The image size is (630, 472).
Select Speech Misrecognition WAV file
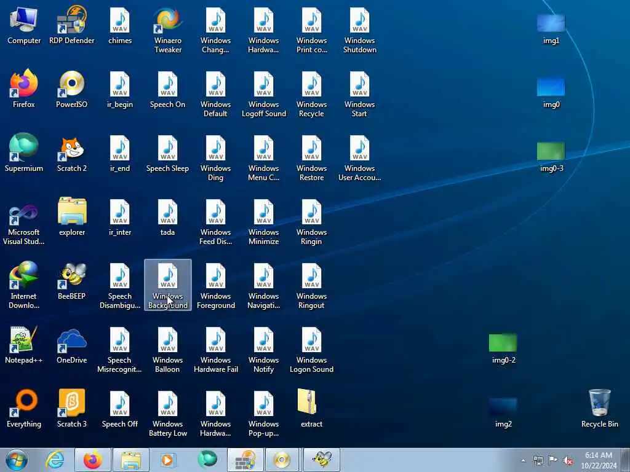[x=120, y=350]
